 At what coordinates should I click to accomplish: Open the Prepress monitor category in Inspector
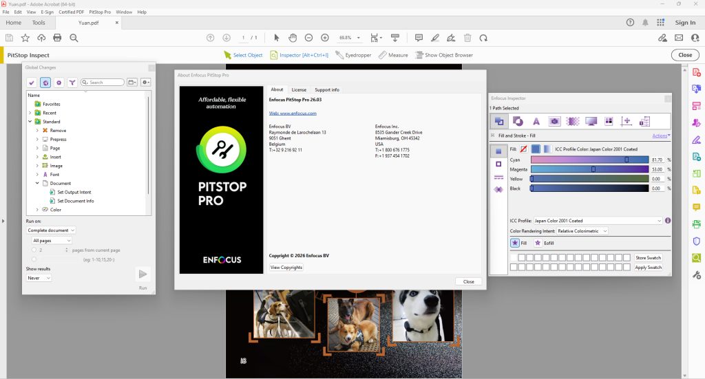pos(591,121)
